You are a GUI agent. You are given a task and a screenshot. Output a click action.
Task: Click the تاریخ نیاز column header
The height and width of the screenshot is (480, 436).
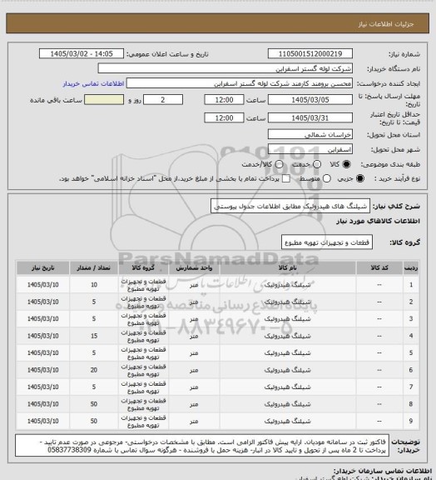point(42,267)
